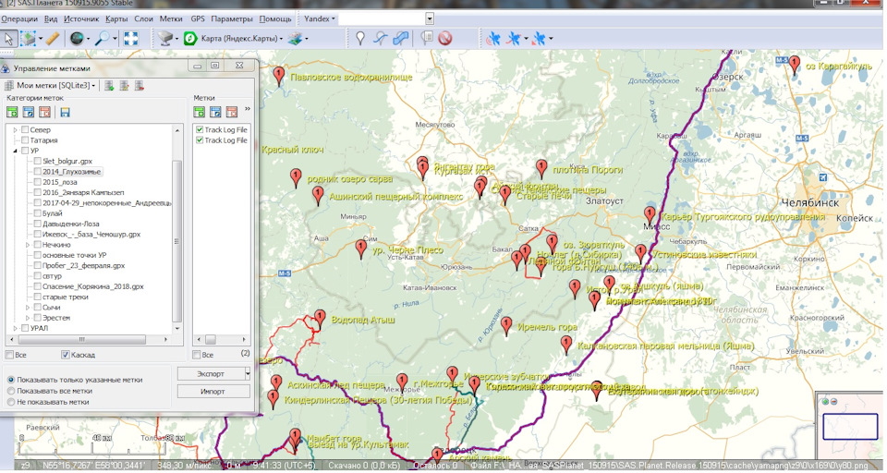
Task: Click the GPS track recording icon
Action: [513, 39]
